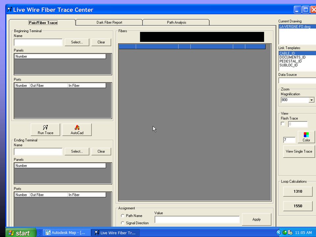Click the clock showing 11:05 AM
The height and width of the screenshot is (237, 316).
[x=303, y=233]
